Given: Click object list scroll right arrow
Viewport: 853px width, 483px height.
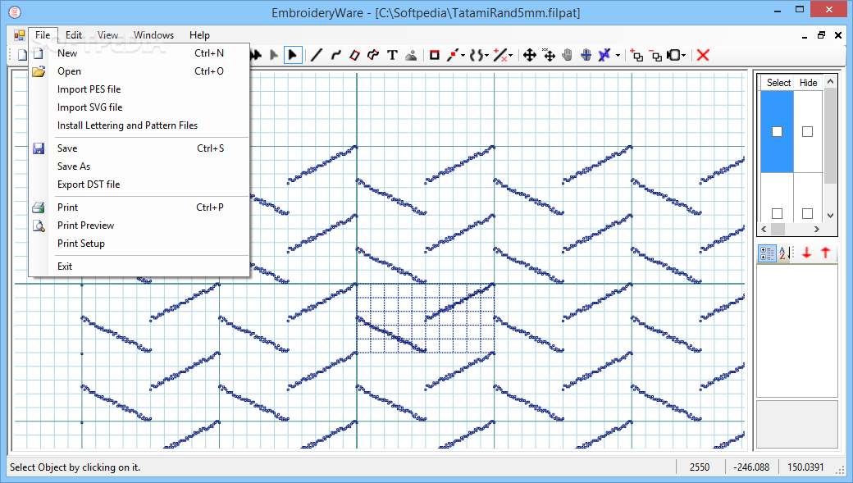Looking at the screenshot, I should coord(817,230).
